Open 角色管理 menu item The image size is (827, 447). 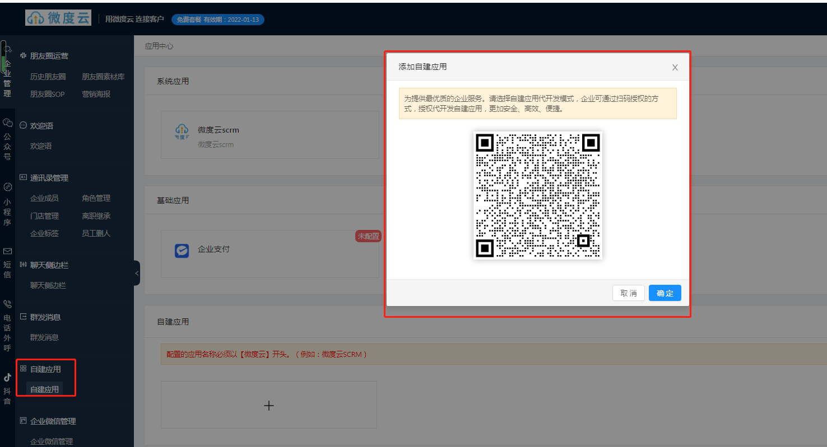click(x=96, y=198)
